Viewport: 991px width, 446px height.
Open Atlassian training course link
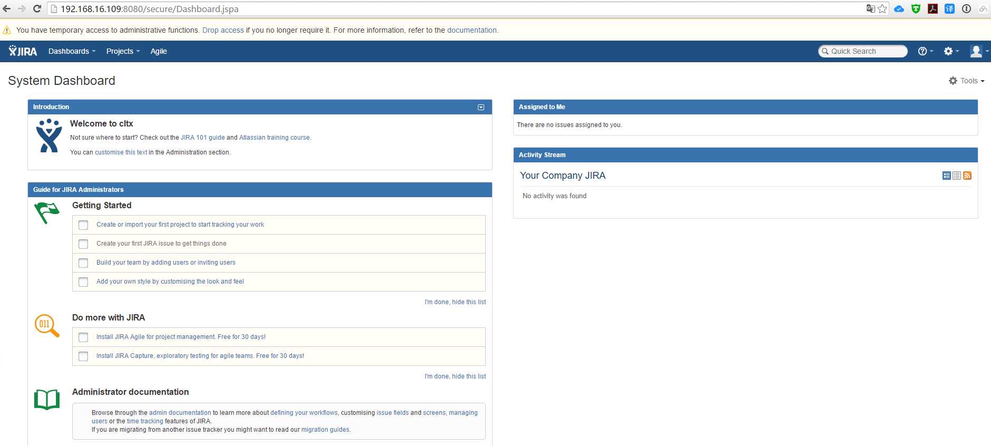tap(274, 138)
